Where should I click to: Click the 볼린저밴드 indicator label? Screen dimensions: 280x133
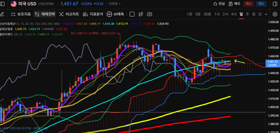pyautogui.click(x=7, y=34)
